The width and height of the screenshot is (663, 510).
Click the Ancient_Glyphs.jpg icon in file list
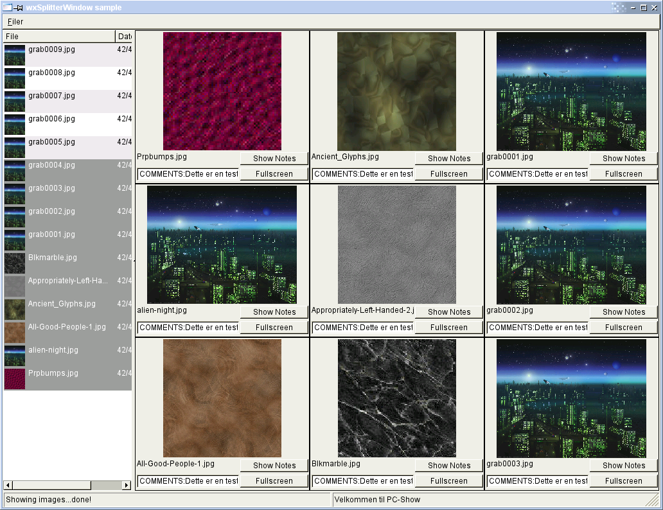[x=15, y=309]
